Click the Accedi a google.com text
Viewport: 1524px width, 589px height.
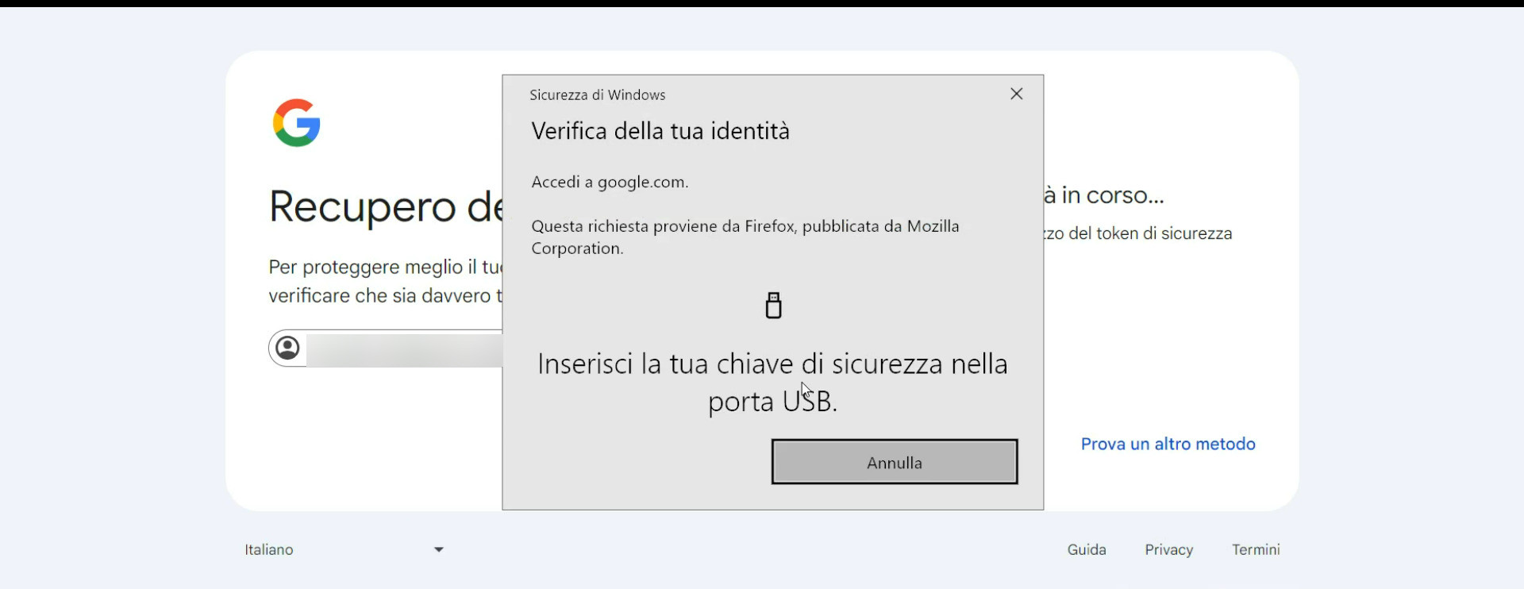point(610,182)
